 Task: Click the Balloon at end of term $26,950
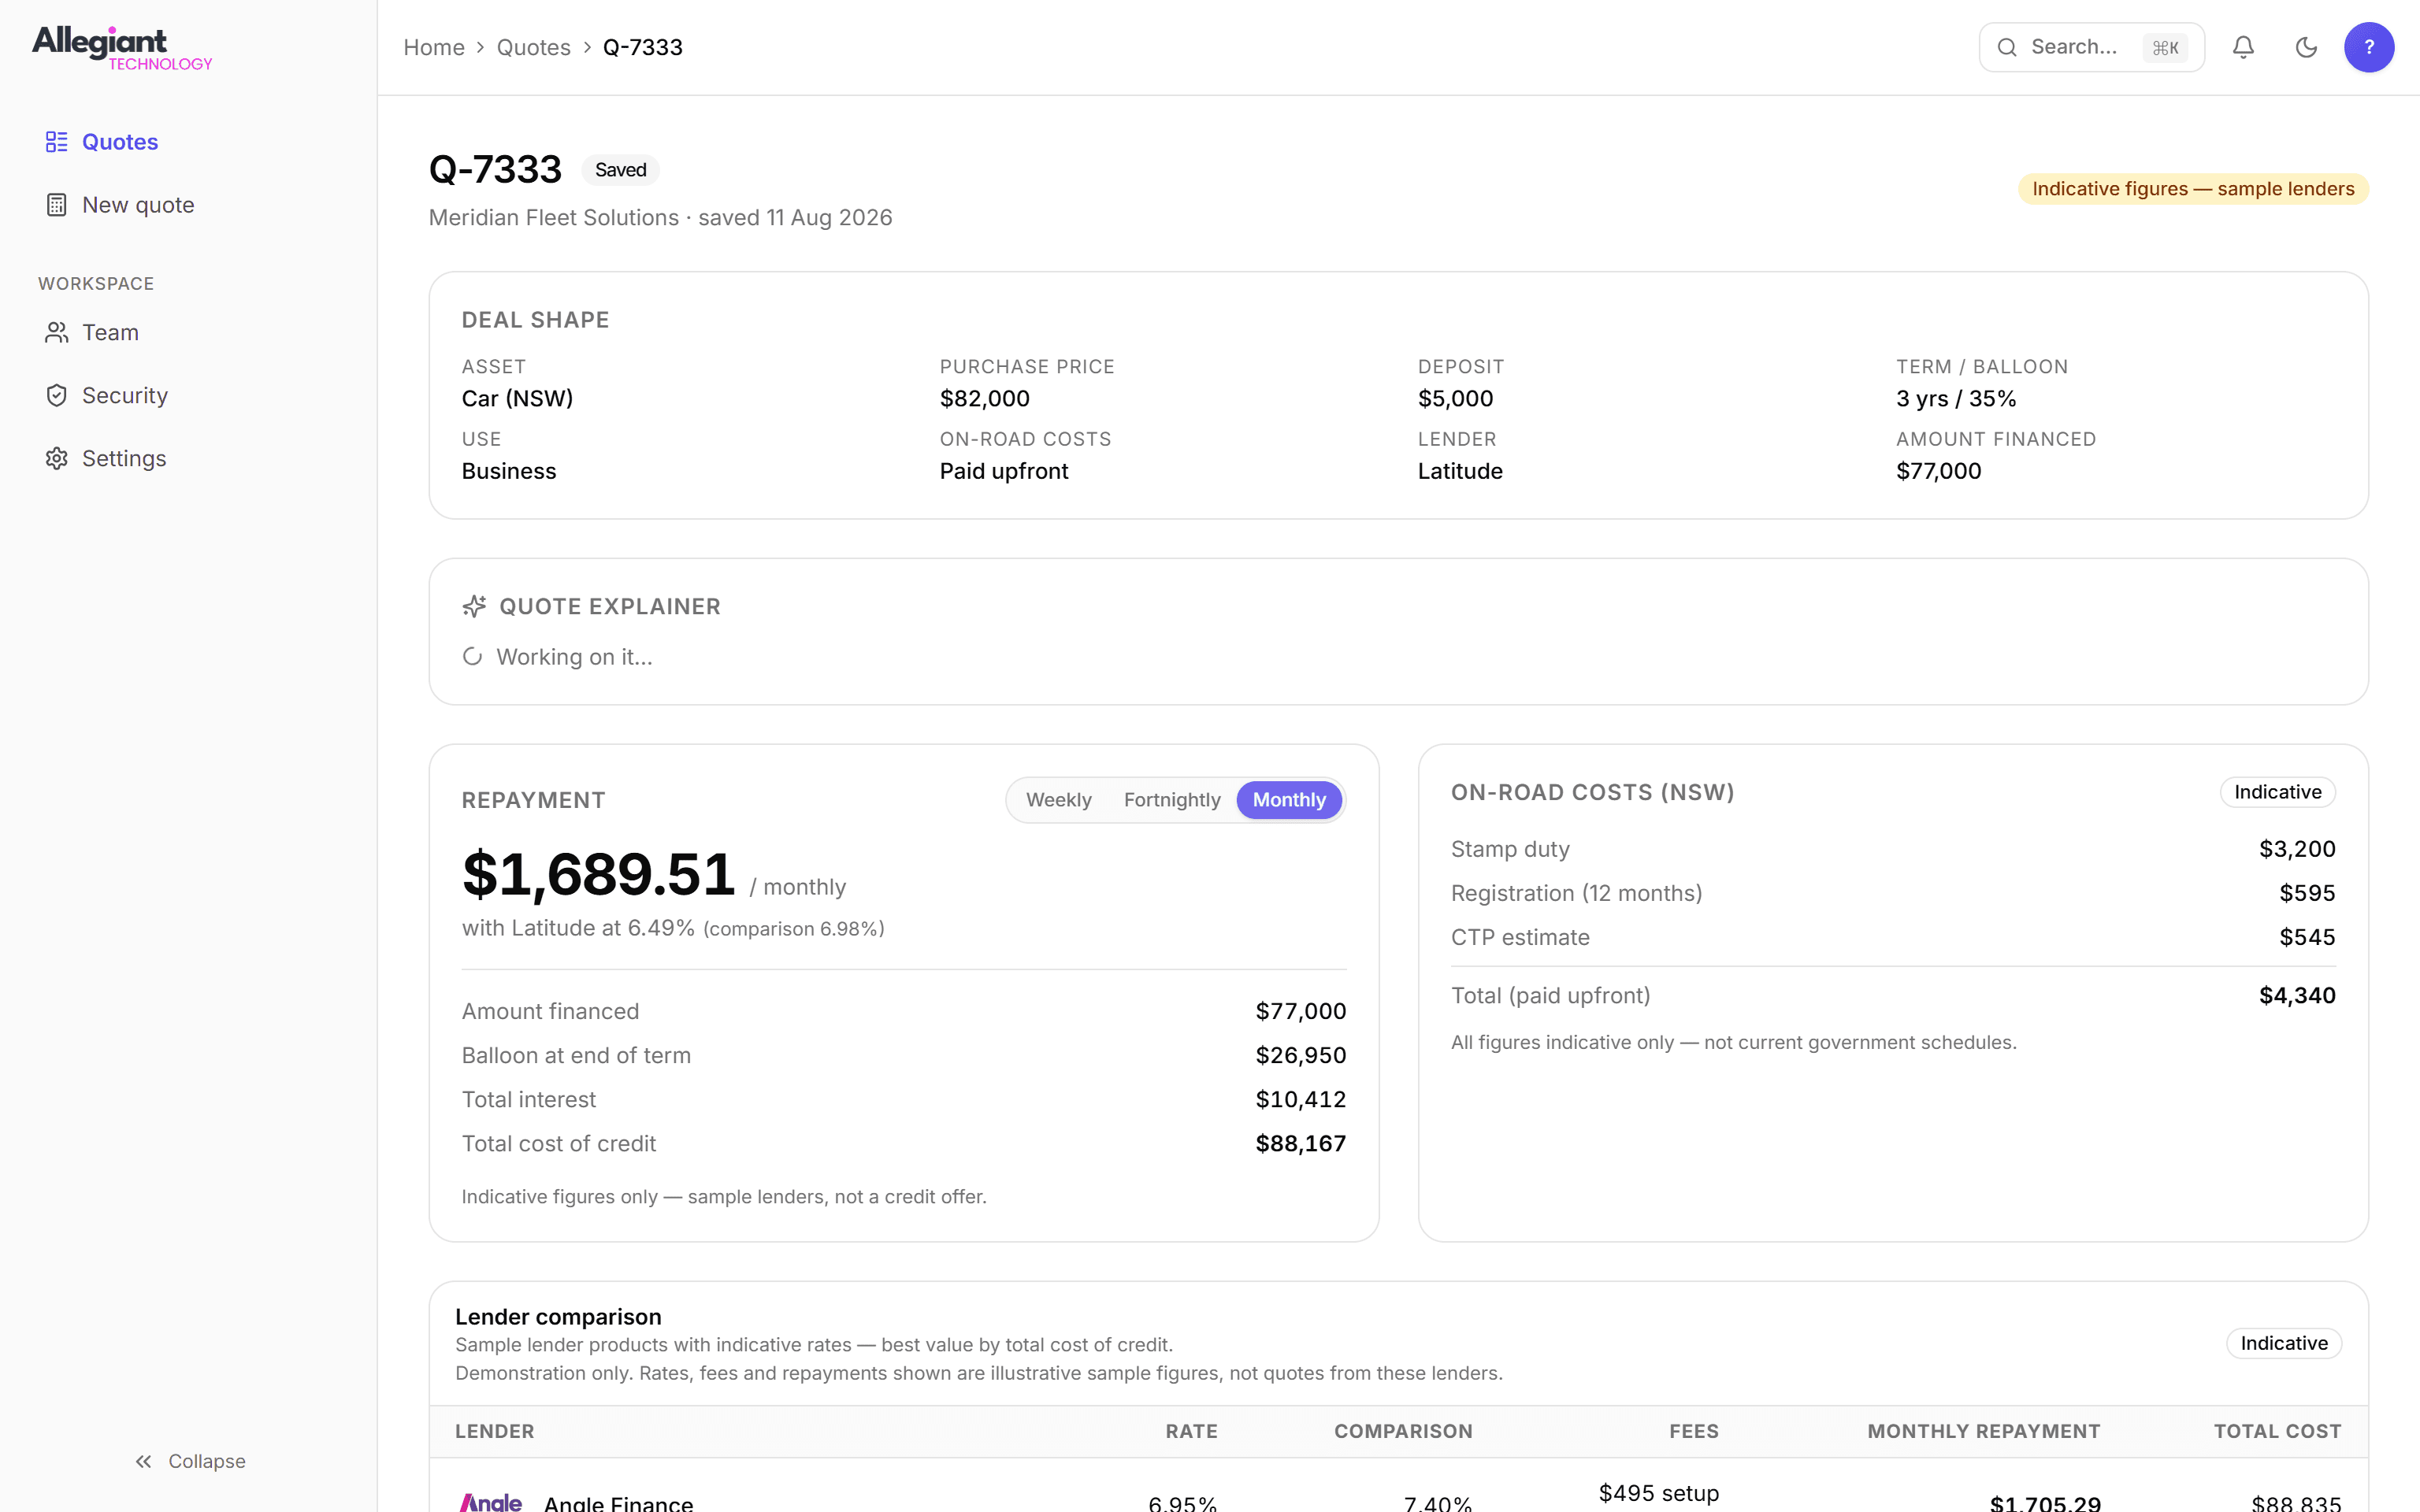[x=1300, y=1055]
